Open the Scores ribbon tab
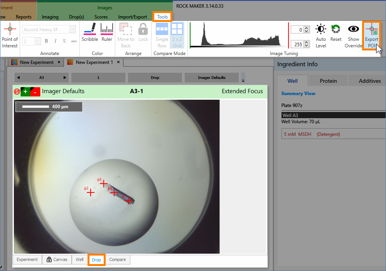Image resolution: width=386 pixels, height=271 pixels. (x=101, y=17)
